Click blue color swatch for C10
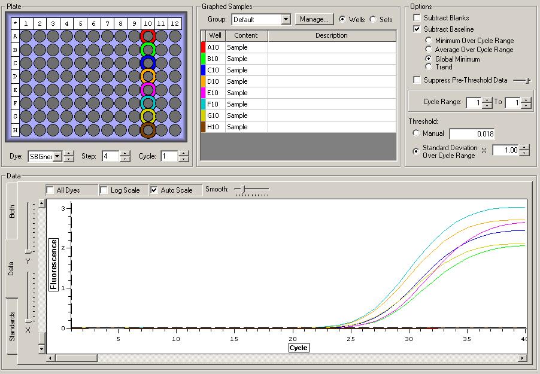This screenshot has height=374, width=540. pyautogui.click(x=203, y=70)
